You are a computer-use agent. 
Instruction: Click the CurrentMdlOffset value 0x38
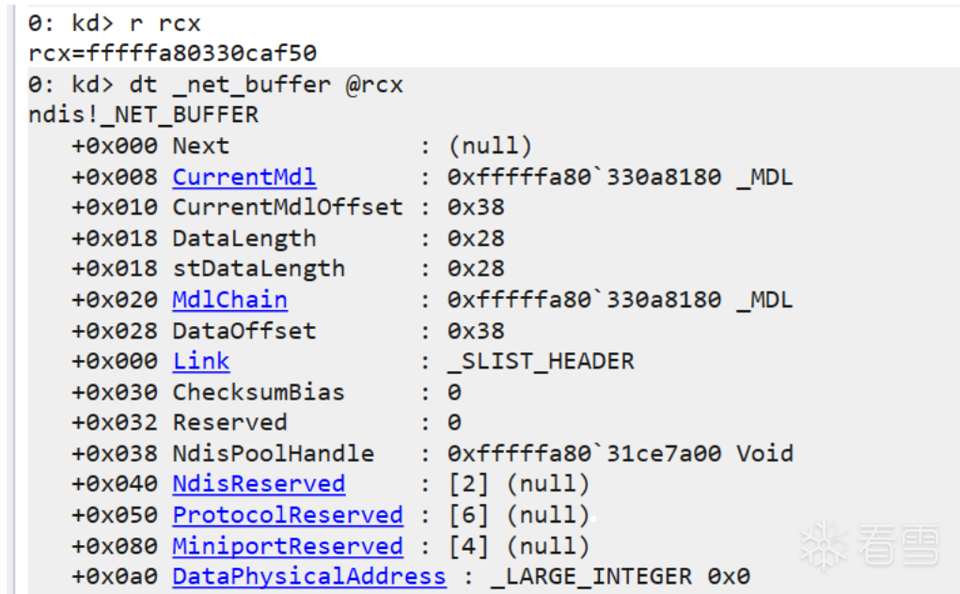click(476, 208)
